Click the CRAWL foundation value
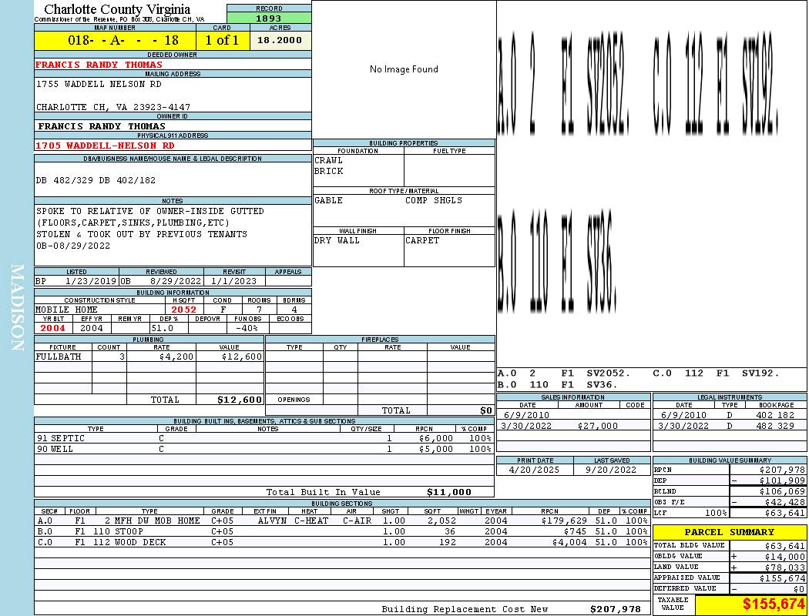 pyautogui.click(x=328, y=160)
